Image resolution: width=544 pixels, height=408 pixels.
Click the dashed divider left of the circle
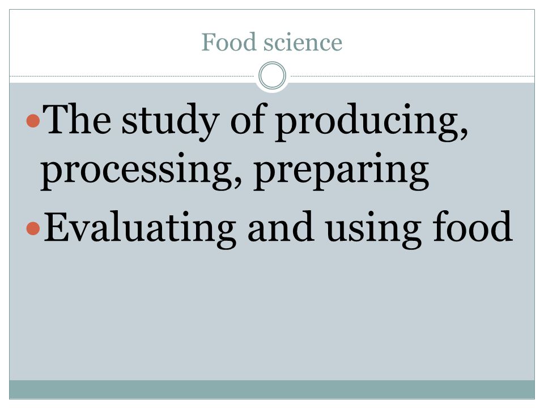(x=132, y=76)
